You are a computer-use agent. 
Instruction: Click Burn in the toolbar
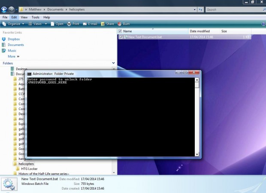tap(124, 24)
